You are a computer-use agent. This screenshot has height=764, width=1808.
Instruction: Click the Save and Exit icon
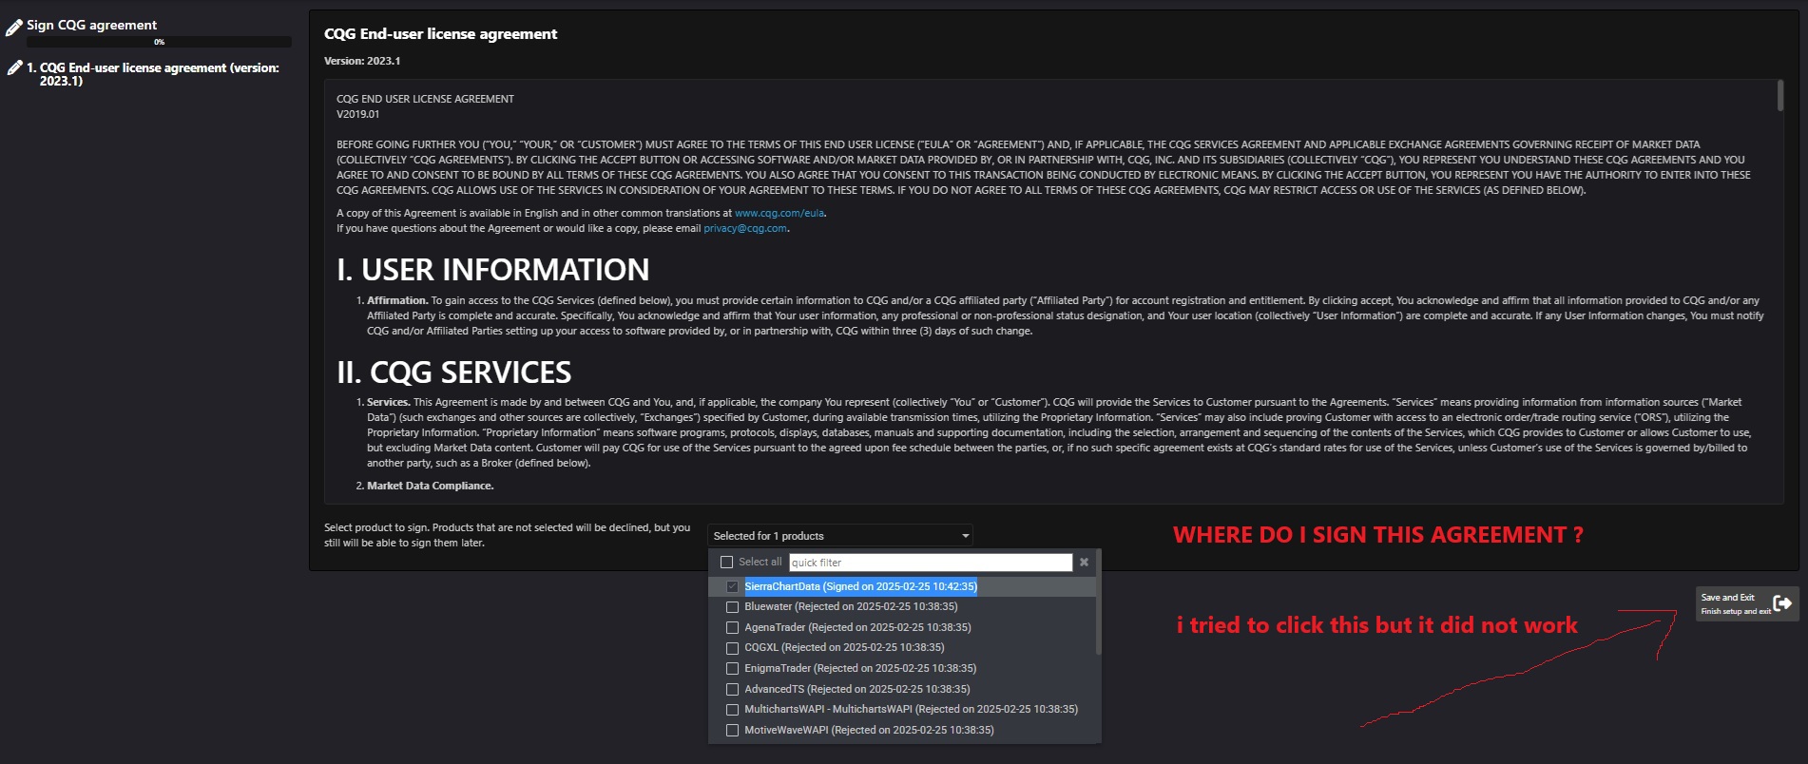(1782, 603)
